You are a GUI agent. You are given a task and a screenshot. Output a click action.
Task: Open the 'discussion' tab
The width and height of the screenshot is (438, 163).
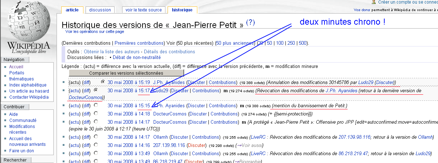coord(100,10)
